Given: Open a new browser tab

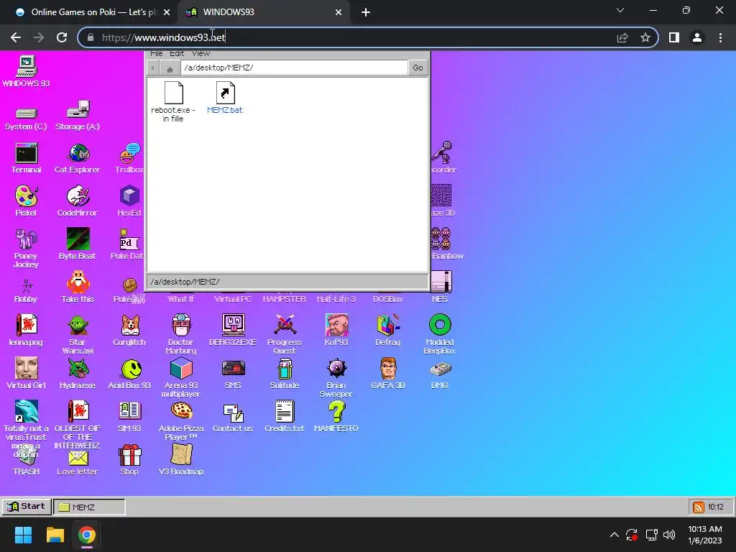Looking at the screenshot, I should pyautogui.click(x=366, y=13).
